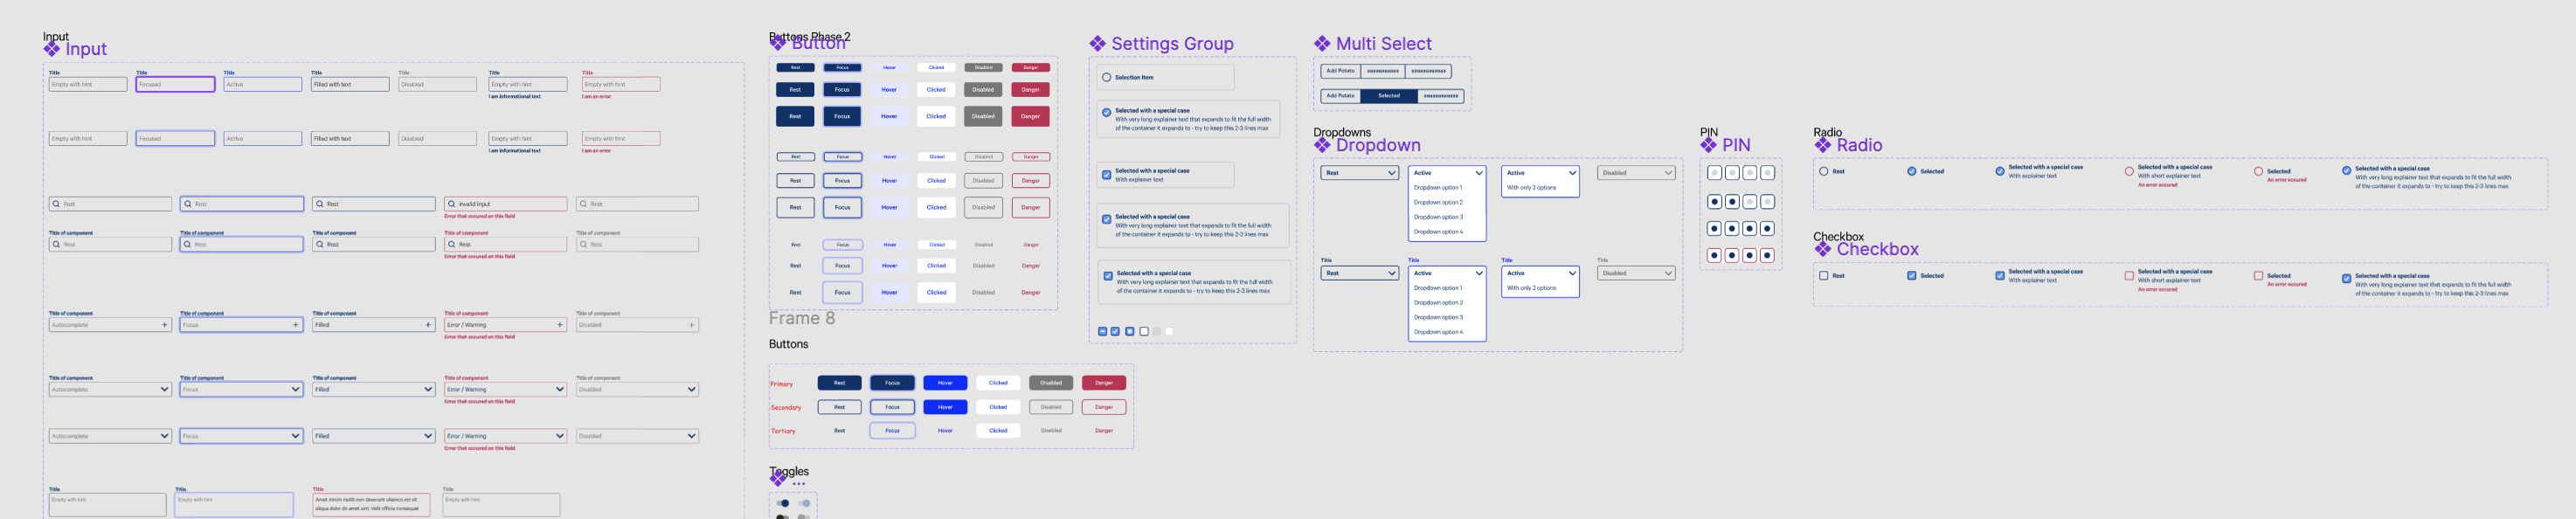Click the Secondary Hover button in Frame 8
Screen dimensions: 2576x519
click(945, 407)
